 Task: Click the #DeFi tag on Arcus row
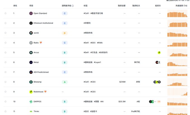(x=86, y=52)
